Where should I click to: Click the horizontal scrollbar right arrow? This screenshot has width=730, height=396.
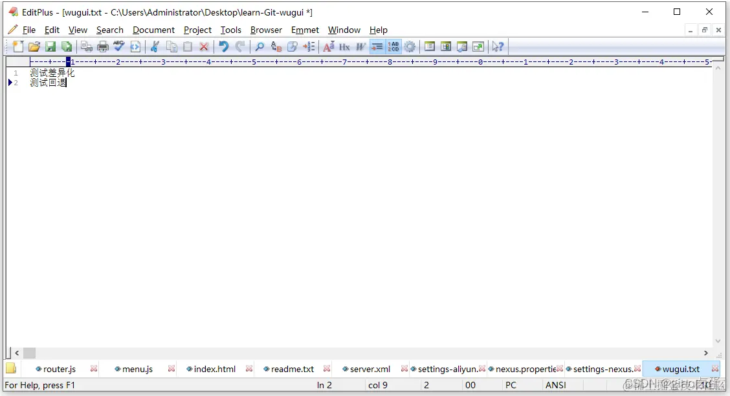tap(706, 353)
